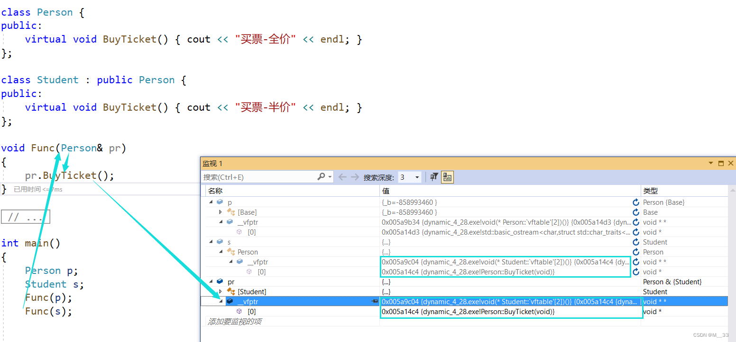The width and height of the screenshot is (736, 342).
Task: Refresh the value of the [Base] row
Action: tap(636, 212)
